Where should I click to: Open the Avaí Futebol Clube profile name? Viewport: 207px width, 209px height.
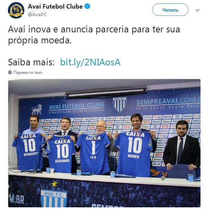(x=55, y=7)
